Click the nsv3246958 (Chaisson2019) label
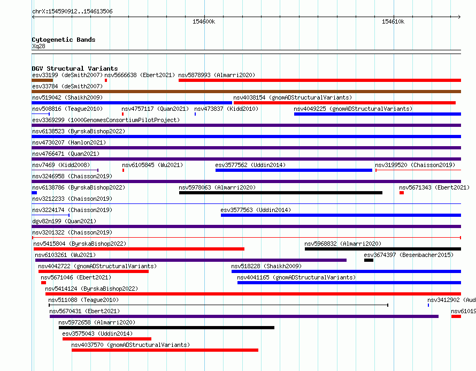The width and height of the screenshot is (476, 371). click(x=72, y=176)
